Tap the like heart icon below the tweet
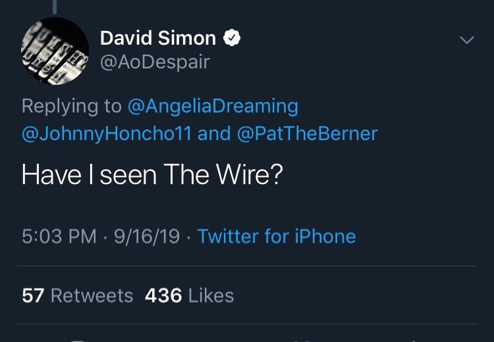494x342 pixels. point(302,339)
